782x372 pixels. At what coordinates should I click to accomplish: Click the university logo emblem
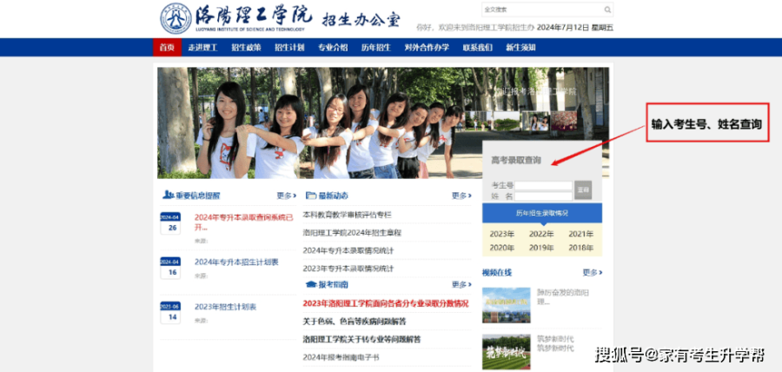tap(177, 18)
